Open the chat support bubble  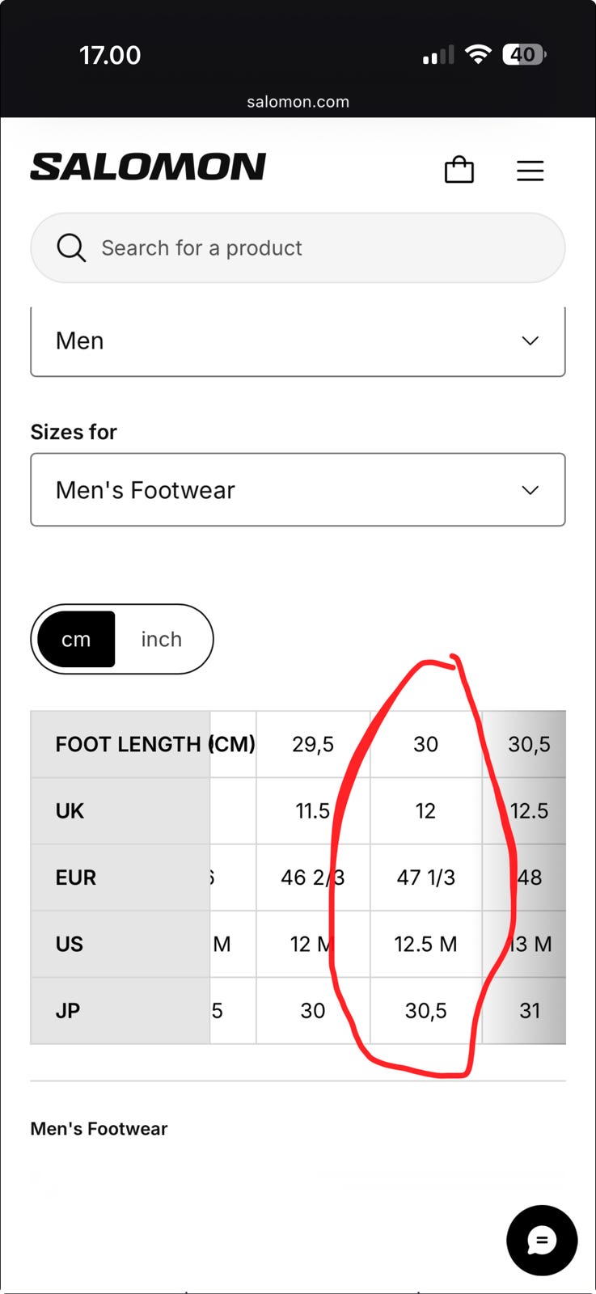coord(542,1240)
